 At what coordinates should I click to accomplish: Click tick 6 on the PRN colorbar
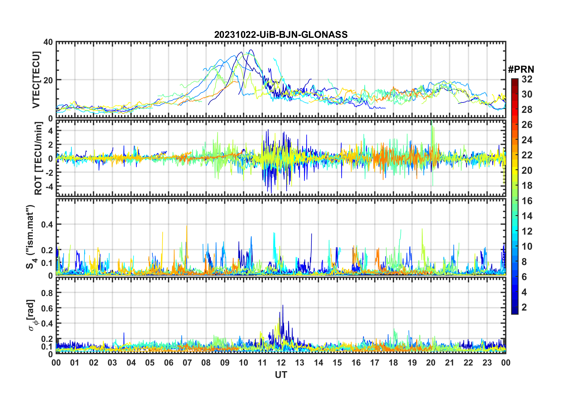tap(524, 277)
